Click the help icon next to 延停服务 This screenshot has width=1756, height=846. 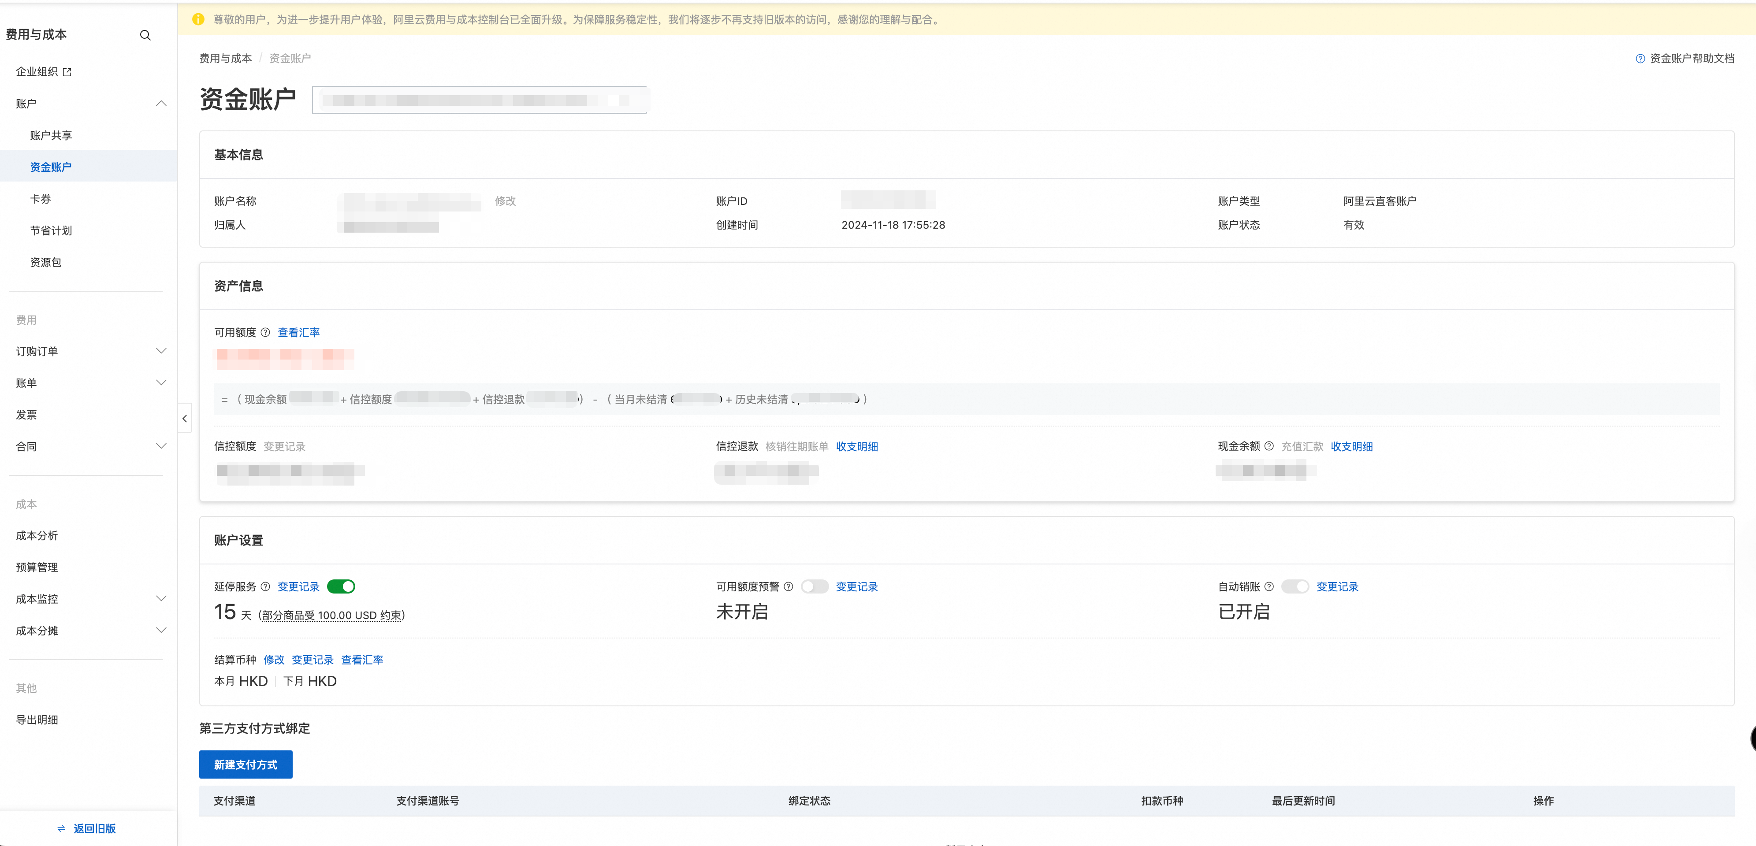(x=265, y=587)
